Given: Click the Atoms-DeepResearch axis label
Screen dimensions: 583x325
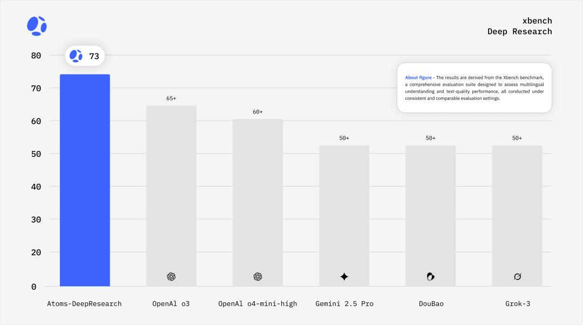Looking at the screenshot, I should point(84,303).
